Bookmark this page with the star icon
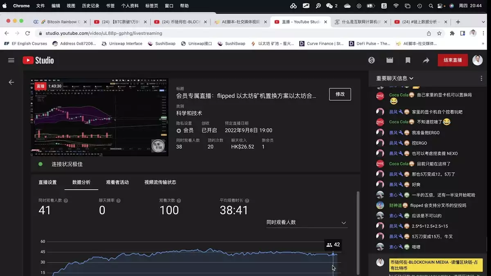 pos(439,33)
